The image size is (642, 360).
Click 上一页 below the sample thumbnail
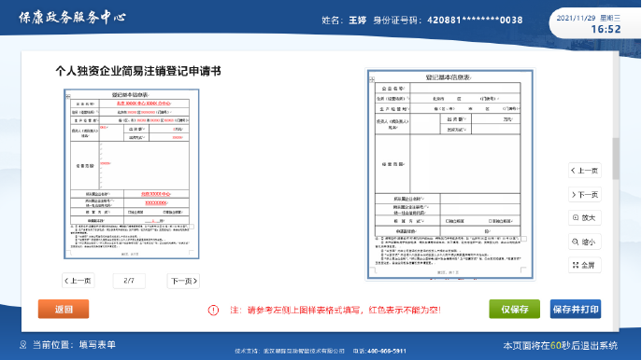point(78,281)
